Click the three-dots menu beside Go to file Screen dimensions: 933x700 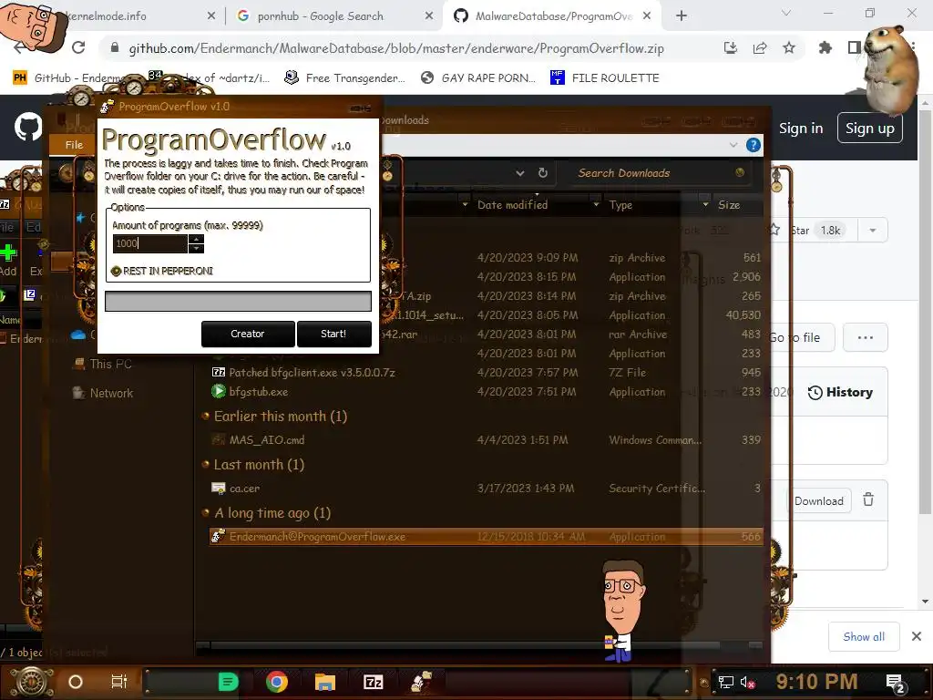[x=866, y=337]
